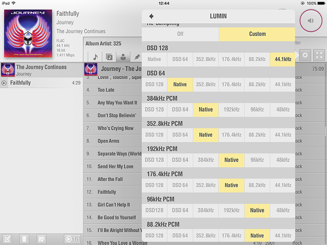Image resolution: width=327 pixels, height=245 pixels.
Task: Toggle the 1/1 play mode button
Action: coord(73,239)
